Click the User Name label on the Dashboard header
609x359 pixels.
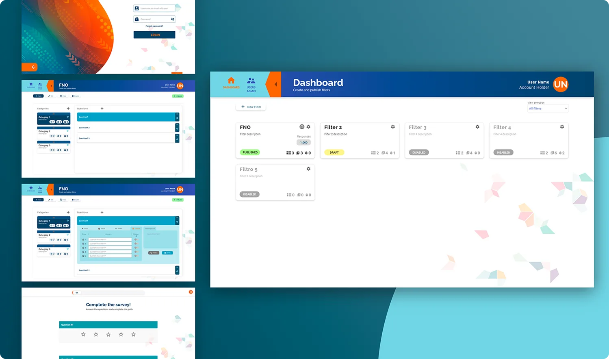538,82
